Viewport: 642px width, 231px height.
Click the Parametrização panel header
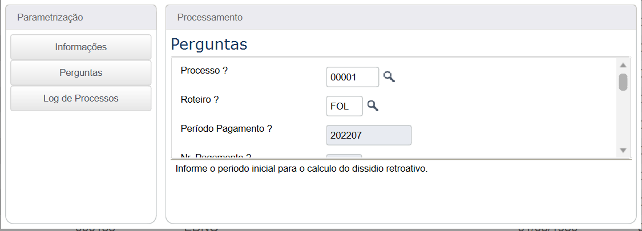coord(80,17)
